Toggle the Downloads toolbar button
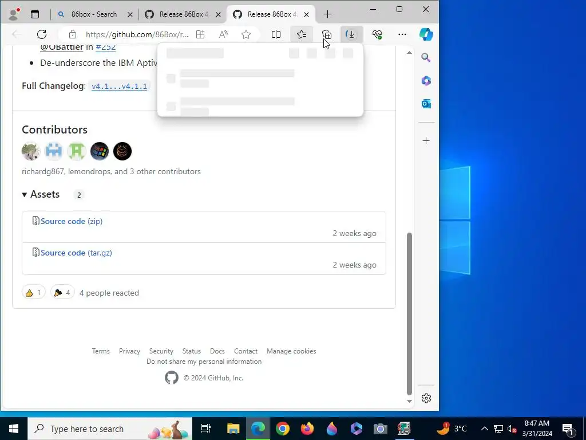 352,34
